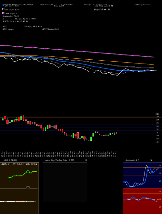Click the 1.99 price axis label
162x214 pixels.
(x=157, y=117)
